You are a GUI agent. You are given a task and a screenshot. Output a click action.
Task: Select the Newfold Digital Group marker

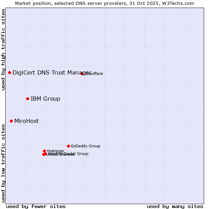click(x=46, y=153)
